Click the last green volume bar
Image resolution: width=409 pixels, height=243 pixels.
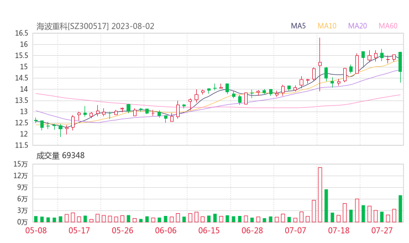pyautogui.click(x=400, y=209)
